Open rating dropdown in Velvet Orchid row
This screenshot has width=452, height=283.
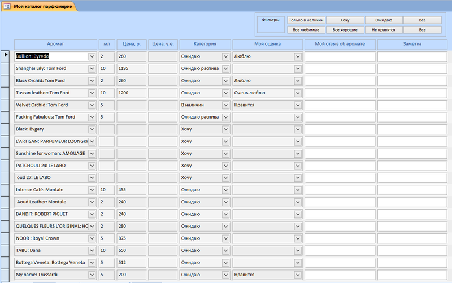point(298,105)
